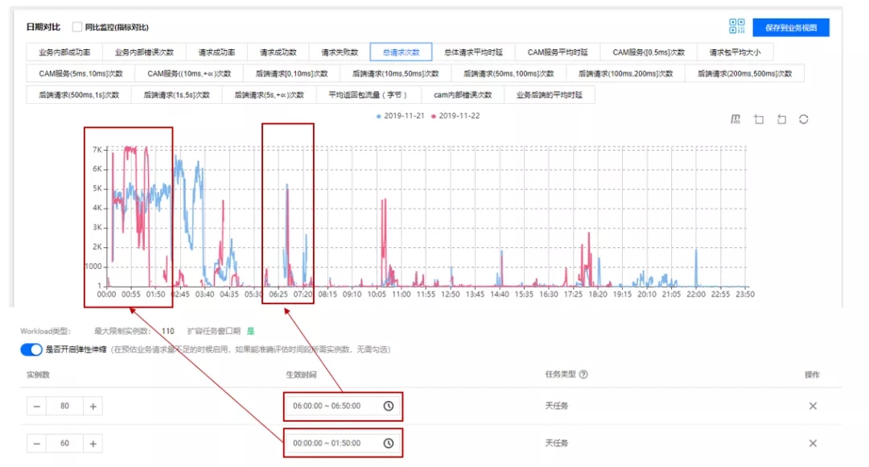
Task: Click the data view chart tool icon
Action: tap(735, 119)
